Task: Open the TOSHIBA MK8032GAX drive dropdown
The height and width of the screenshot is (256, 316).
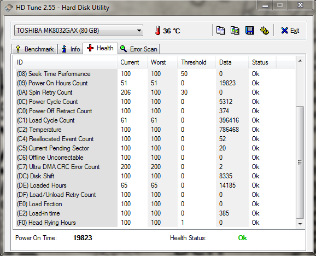Action: point(79,31)
